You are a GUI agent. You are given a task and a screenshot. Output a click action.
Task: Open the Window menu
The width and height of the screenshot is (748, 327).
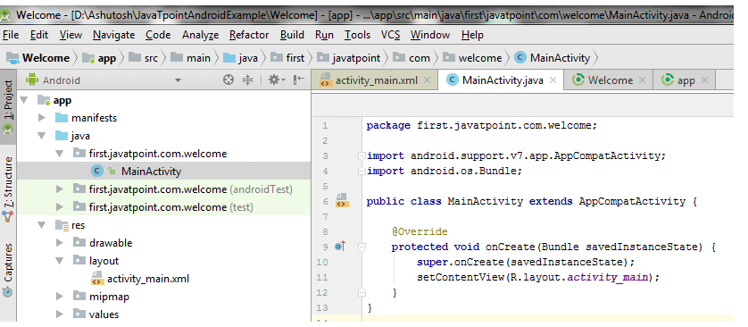coord(430,35)
